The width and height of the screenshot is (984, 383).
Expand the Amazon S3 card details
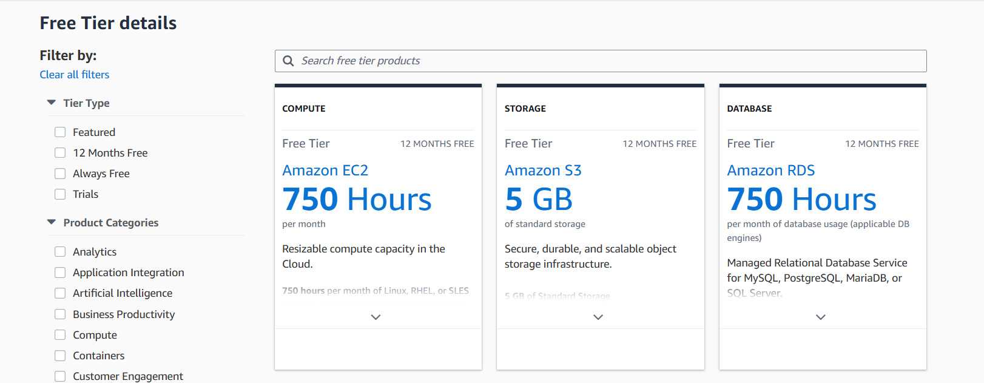pos(598,317)
